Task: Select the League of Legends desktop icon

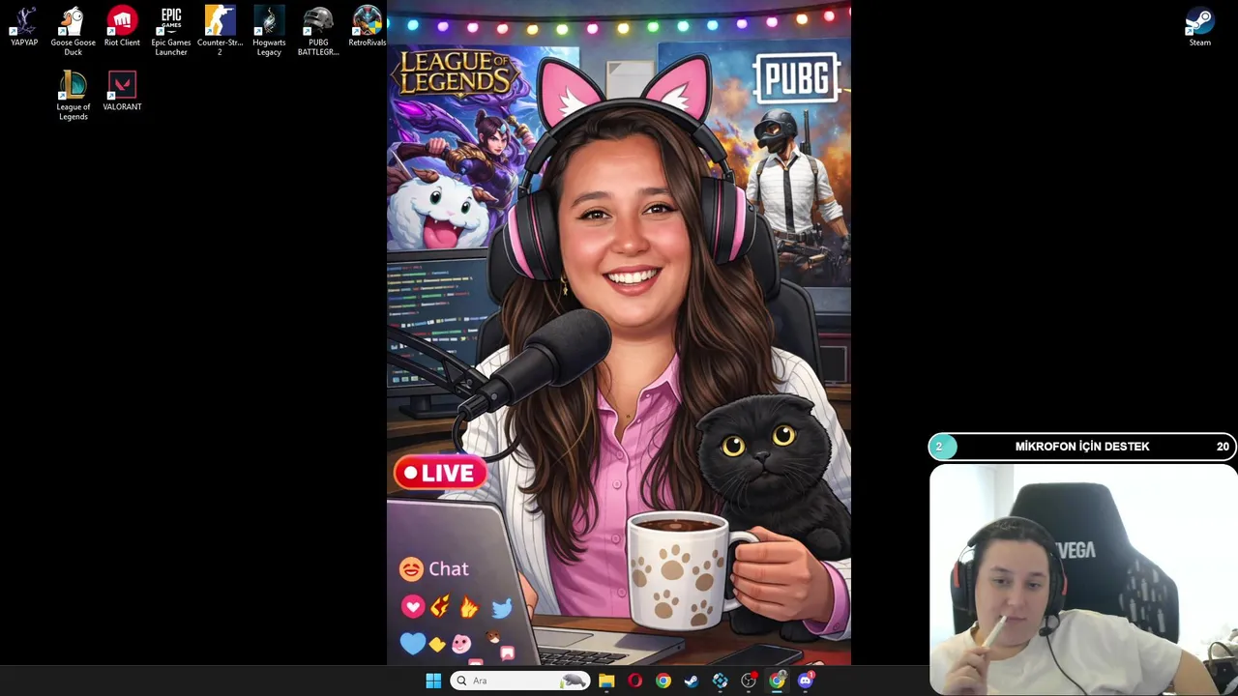Action: [x=74, y=96]
